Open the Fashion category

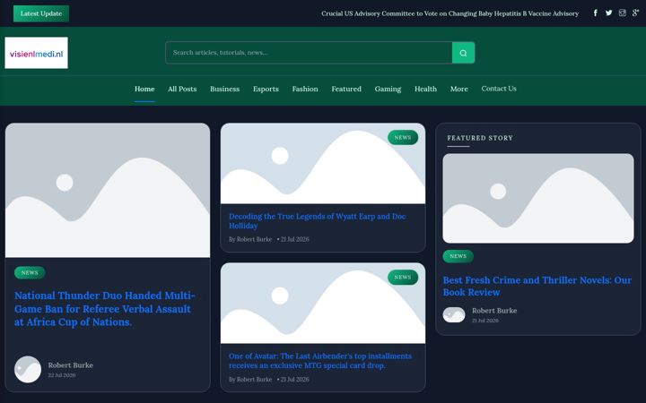coord(305,89)
